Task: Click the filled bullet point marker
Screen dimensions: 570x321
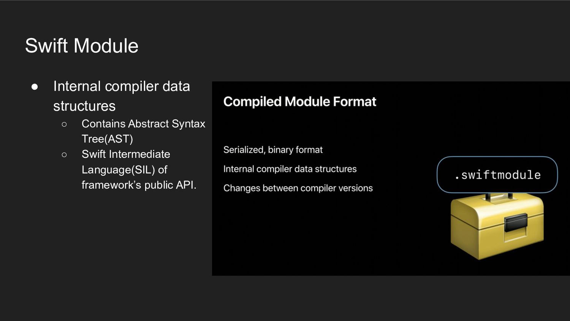Action: (35, 87)
